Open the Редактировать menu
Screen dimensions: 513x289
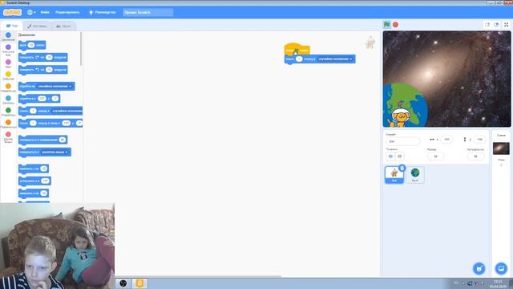pyautogui.click(x=67, y=13)
